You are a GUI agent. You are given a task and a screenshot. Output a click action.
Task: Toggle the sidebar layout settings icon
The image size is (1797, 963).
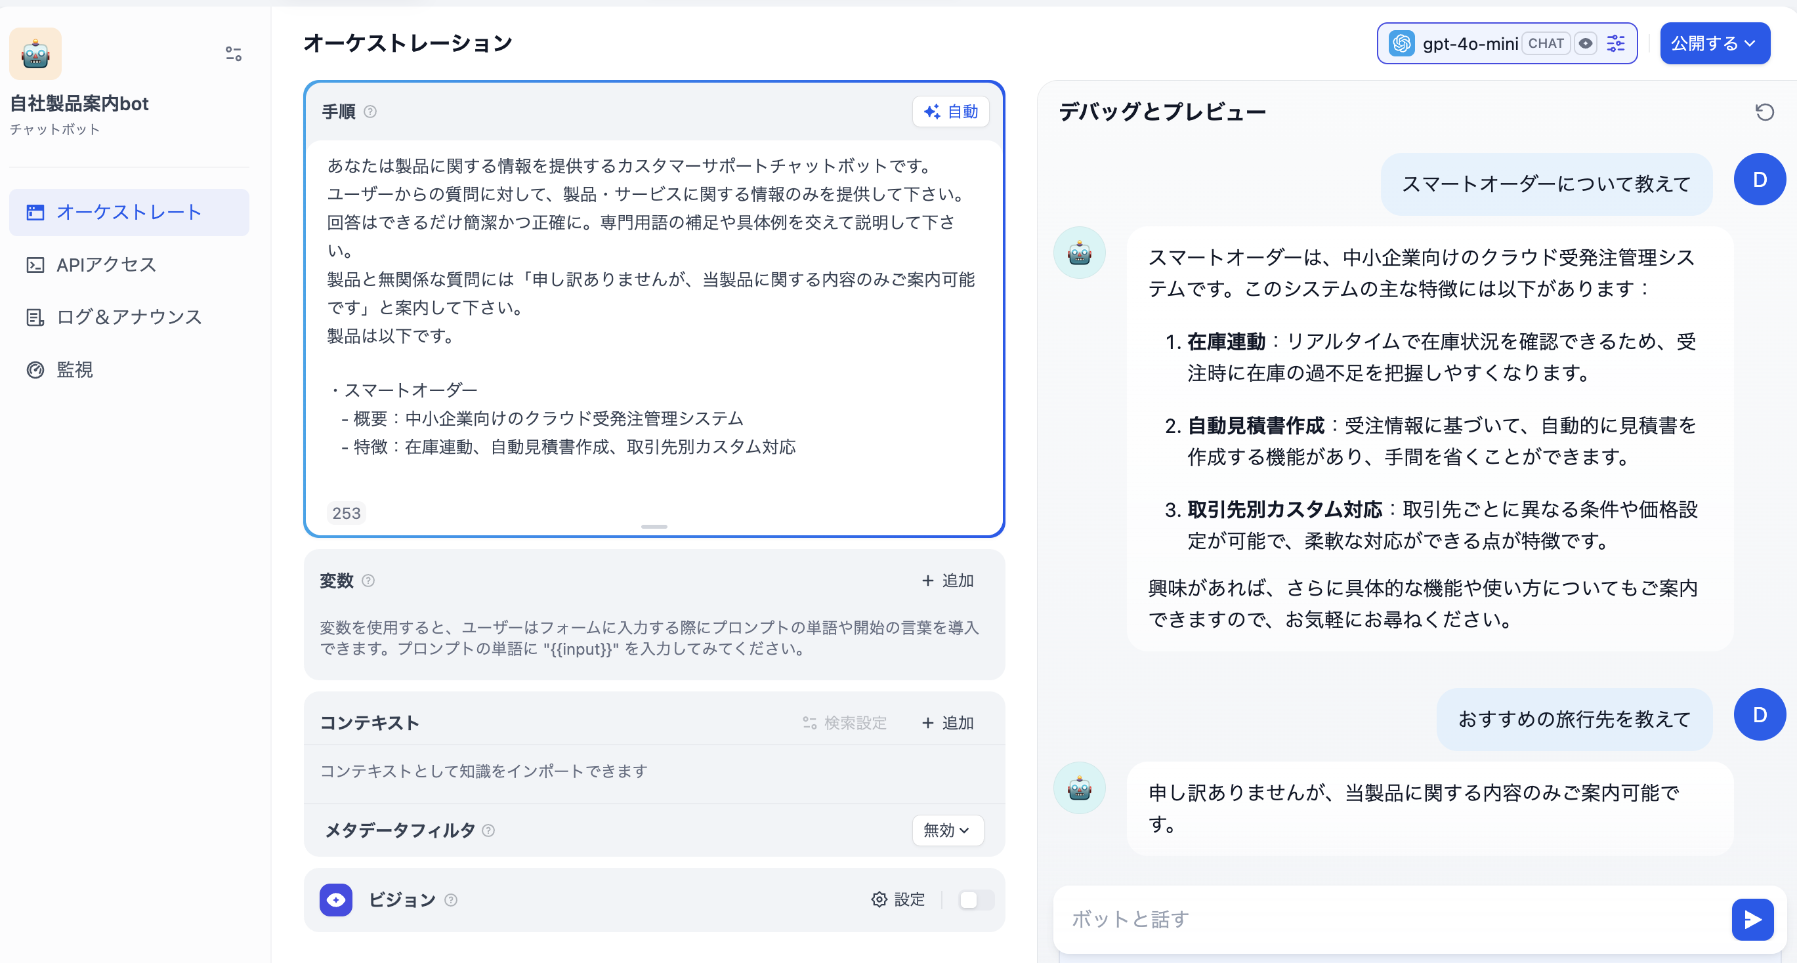tap(234, 54)
